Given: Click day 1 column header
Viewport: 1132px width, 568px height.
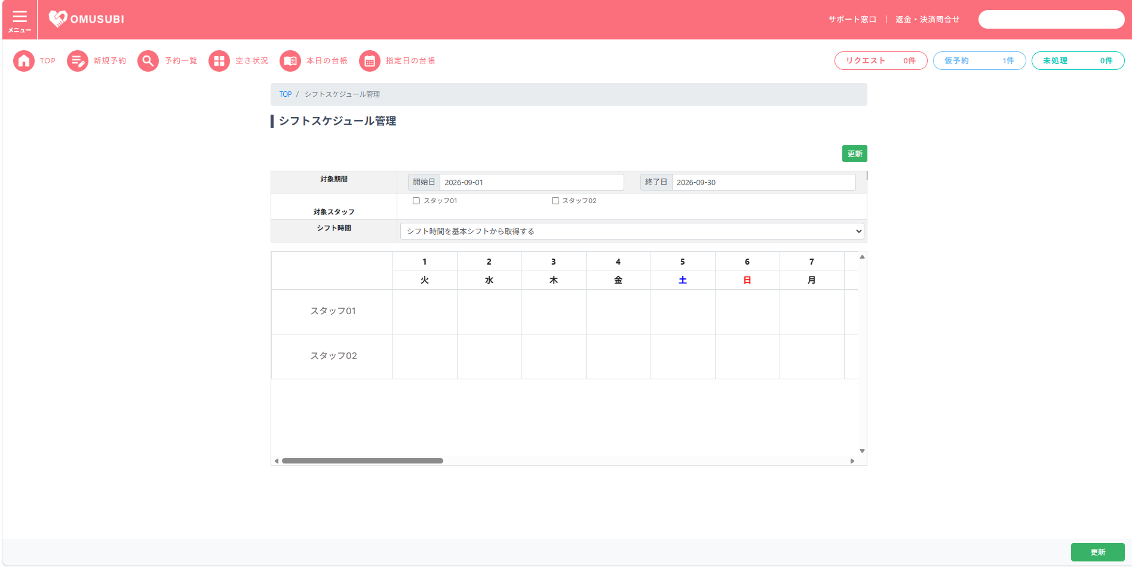Looking at the screenshot, I should tap(425, 262).
